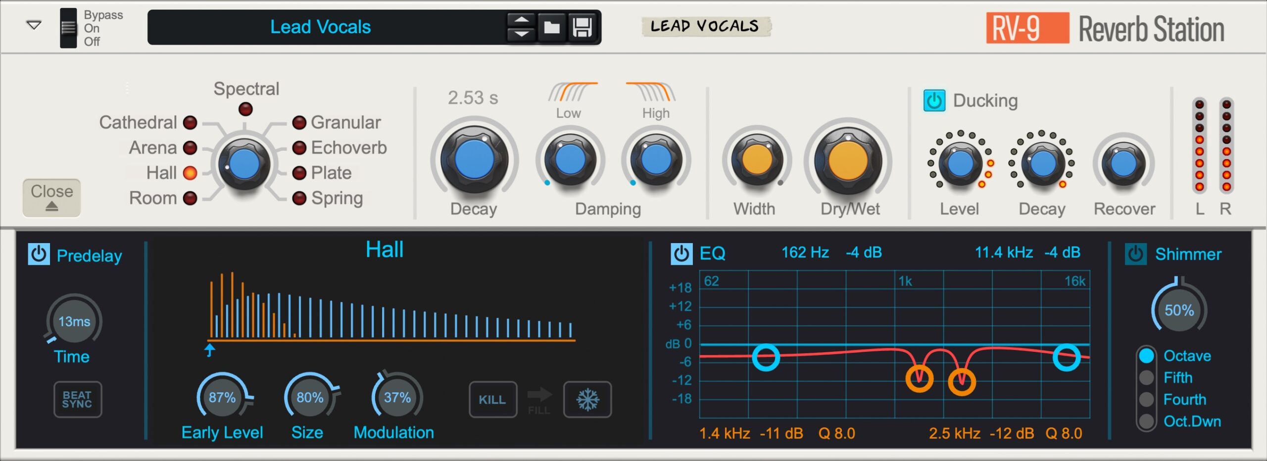Open the Lead Vocals preset name menu
This screenshot has height=461, width=1267.
click(320, 27)
